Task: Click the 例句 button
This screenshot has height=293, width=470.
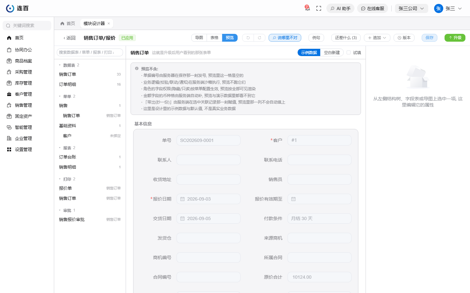Action: [x=316, y=38]
